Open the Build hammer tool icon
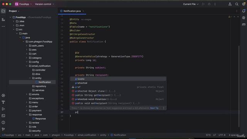The width and height of the screenshot is (247, 139). coord(3,102)
